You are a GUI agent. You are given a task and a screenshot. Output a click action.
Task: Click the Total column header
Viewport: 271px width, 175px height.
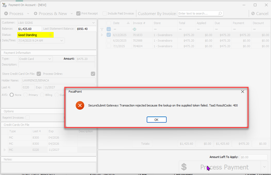pyautogui.click(x=186, y=23)
